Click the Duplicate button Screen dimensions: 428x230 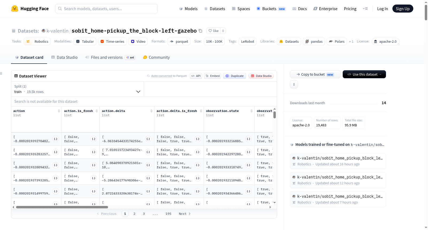[234, 76]
